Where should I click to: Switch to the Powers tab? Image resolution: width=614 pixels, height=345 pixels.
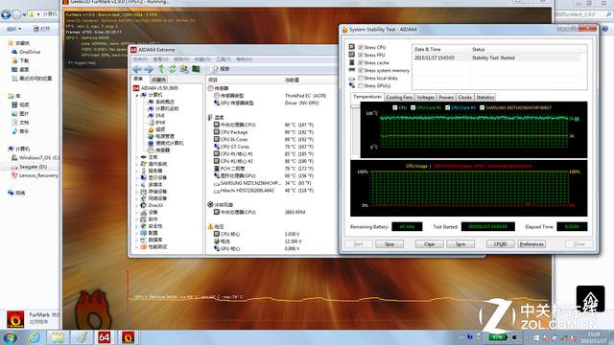tap(446, 98)
